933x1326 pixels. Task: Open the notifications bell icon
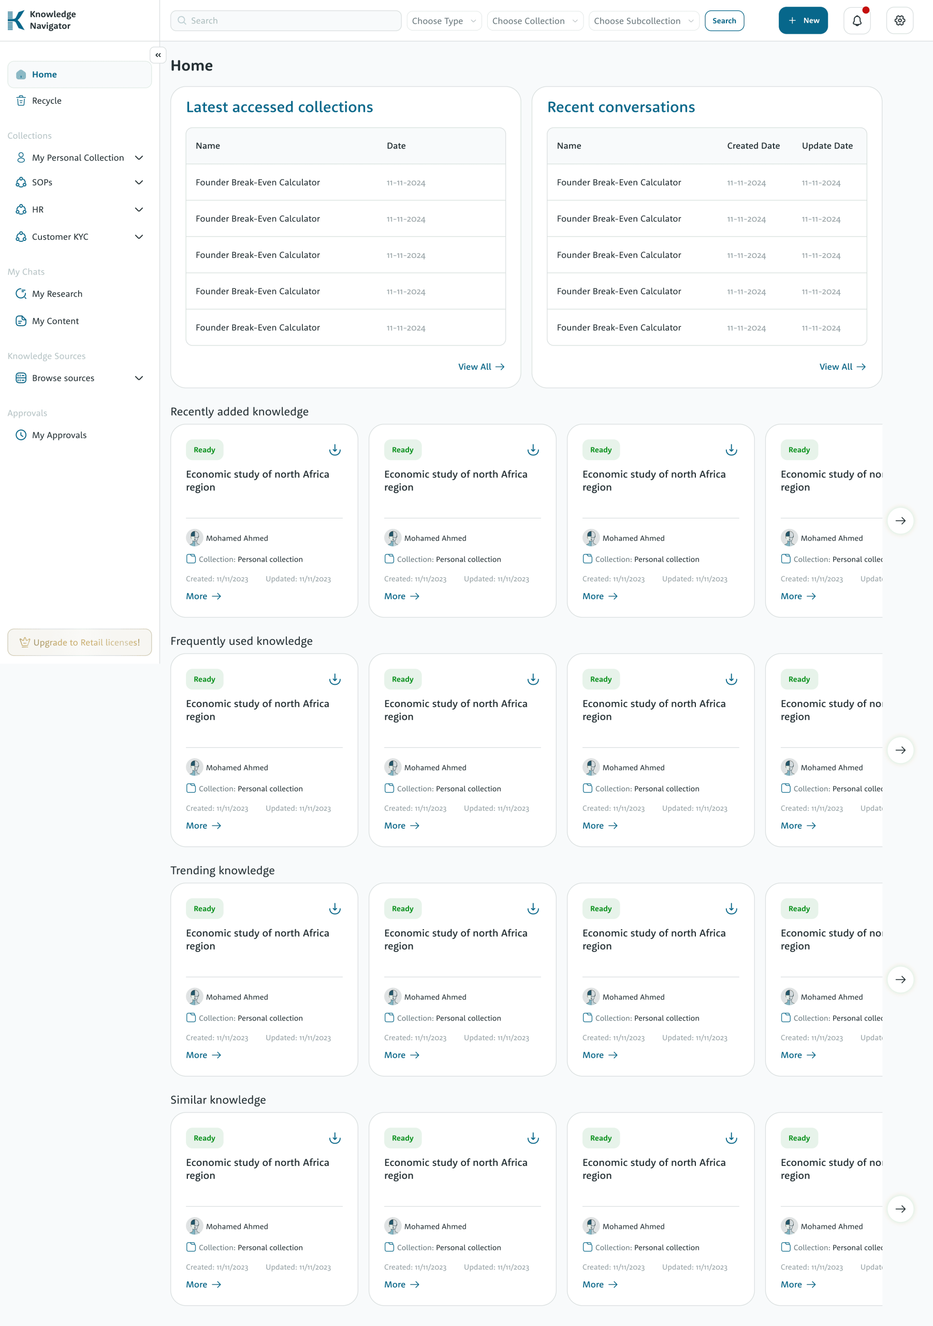pyautogui.click(x=857, y=21)
